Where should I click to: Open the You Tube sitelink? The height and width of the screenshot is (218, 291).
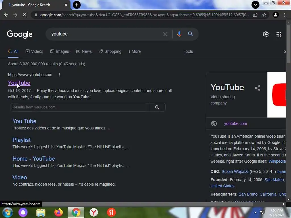[24, 121]
